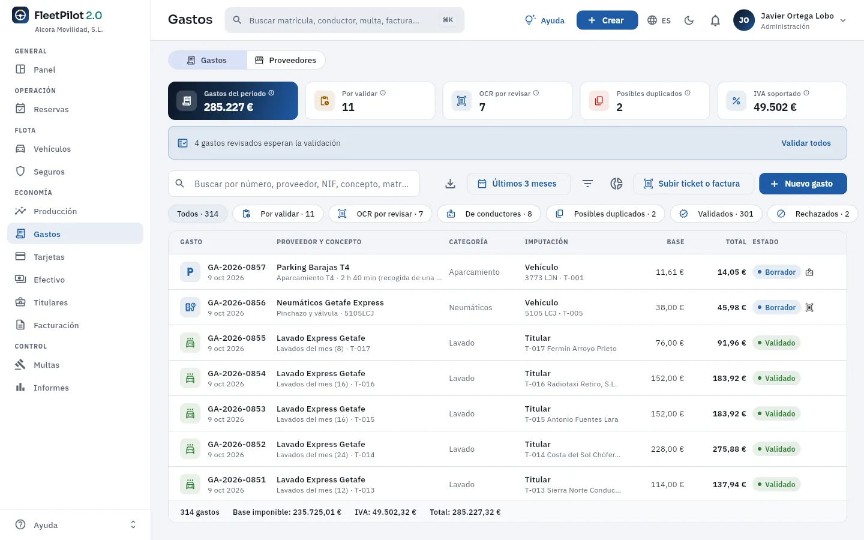This screenshot has height=540, width=864.
Task: Click the ticket icon on GA-2026-0857 row
Action: pos(809,272)
